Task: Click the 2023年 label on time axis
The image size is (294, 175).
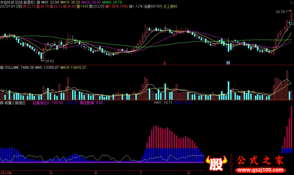Action: point(6,173)
